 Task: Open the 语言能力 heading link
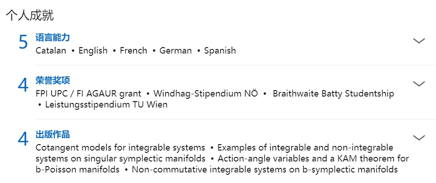point(53,38)
